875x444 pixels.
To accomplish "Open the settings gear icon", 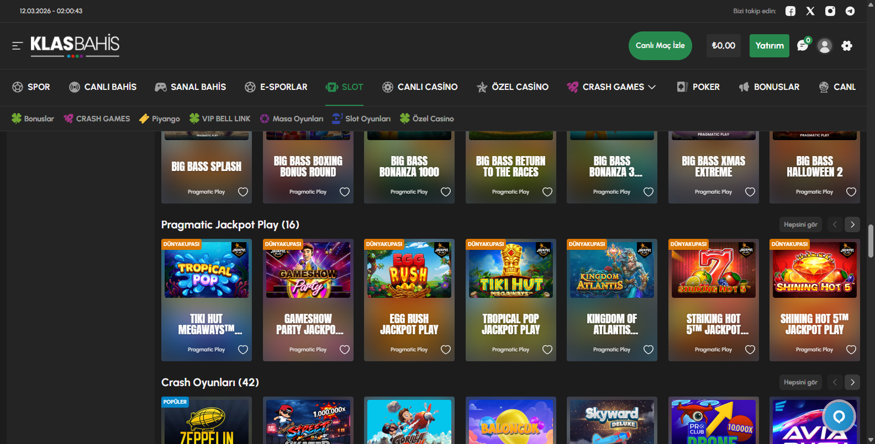I will (847, 46).
